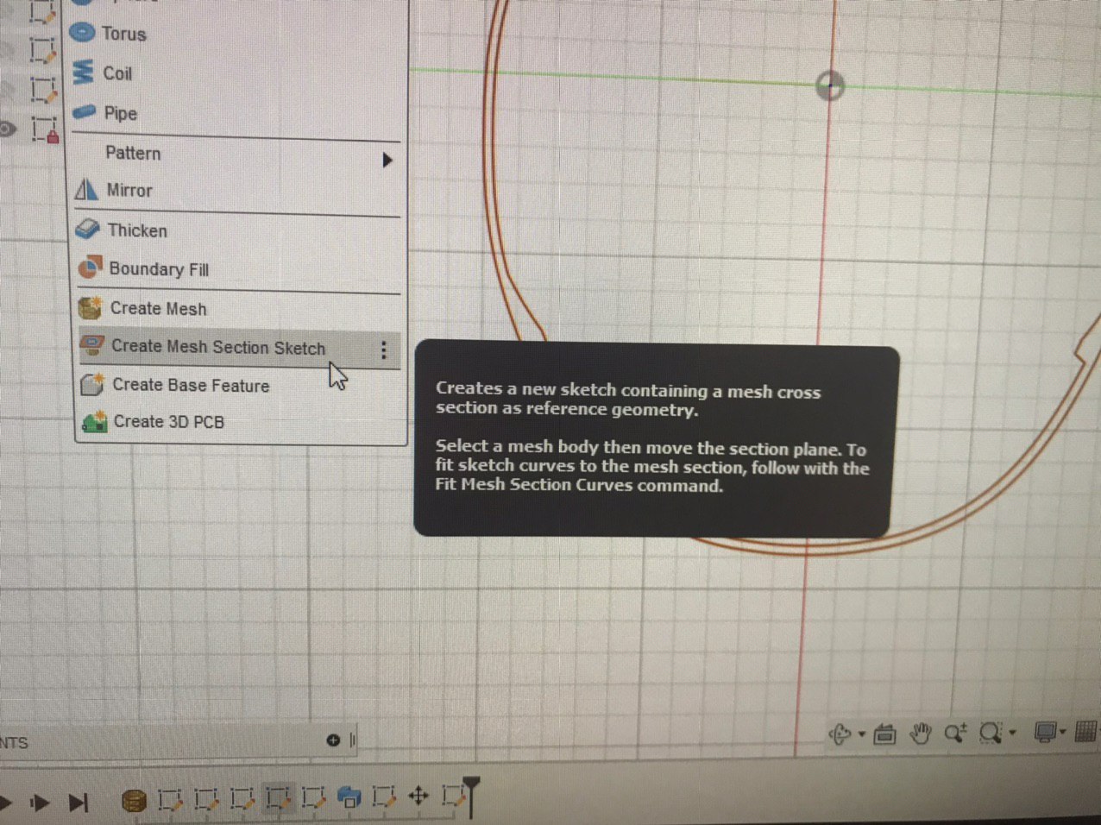Click the blue component feature in the timeline
The width and height of the screenshot is (1101, 825).
click(x=349, y=797)
